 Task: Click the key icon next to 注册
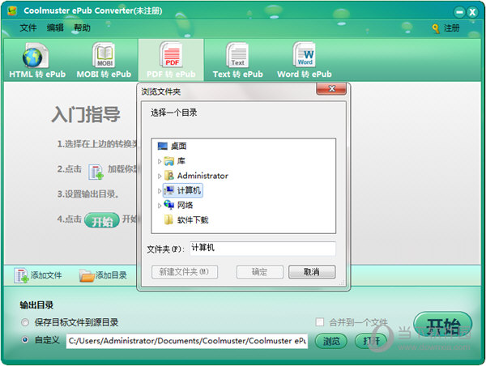point(436,28)
